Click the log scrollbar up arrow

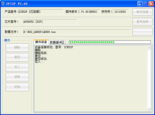(149, 48)
